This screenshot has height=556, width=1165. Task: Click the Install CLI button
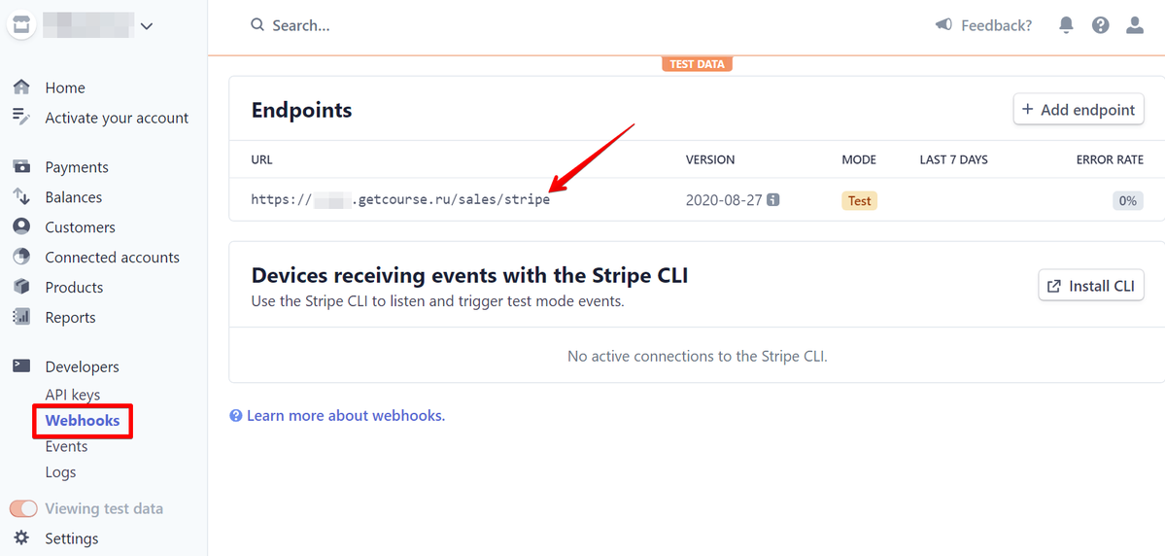tap(1091, 286)
